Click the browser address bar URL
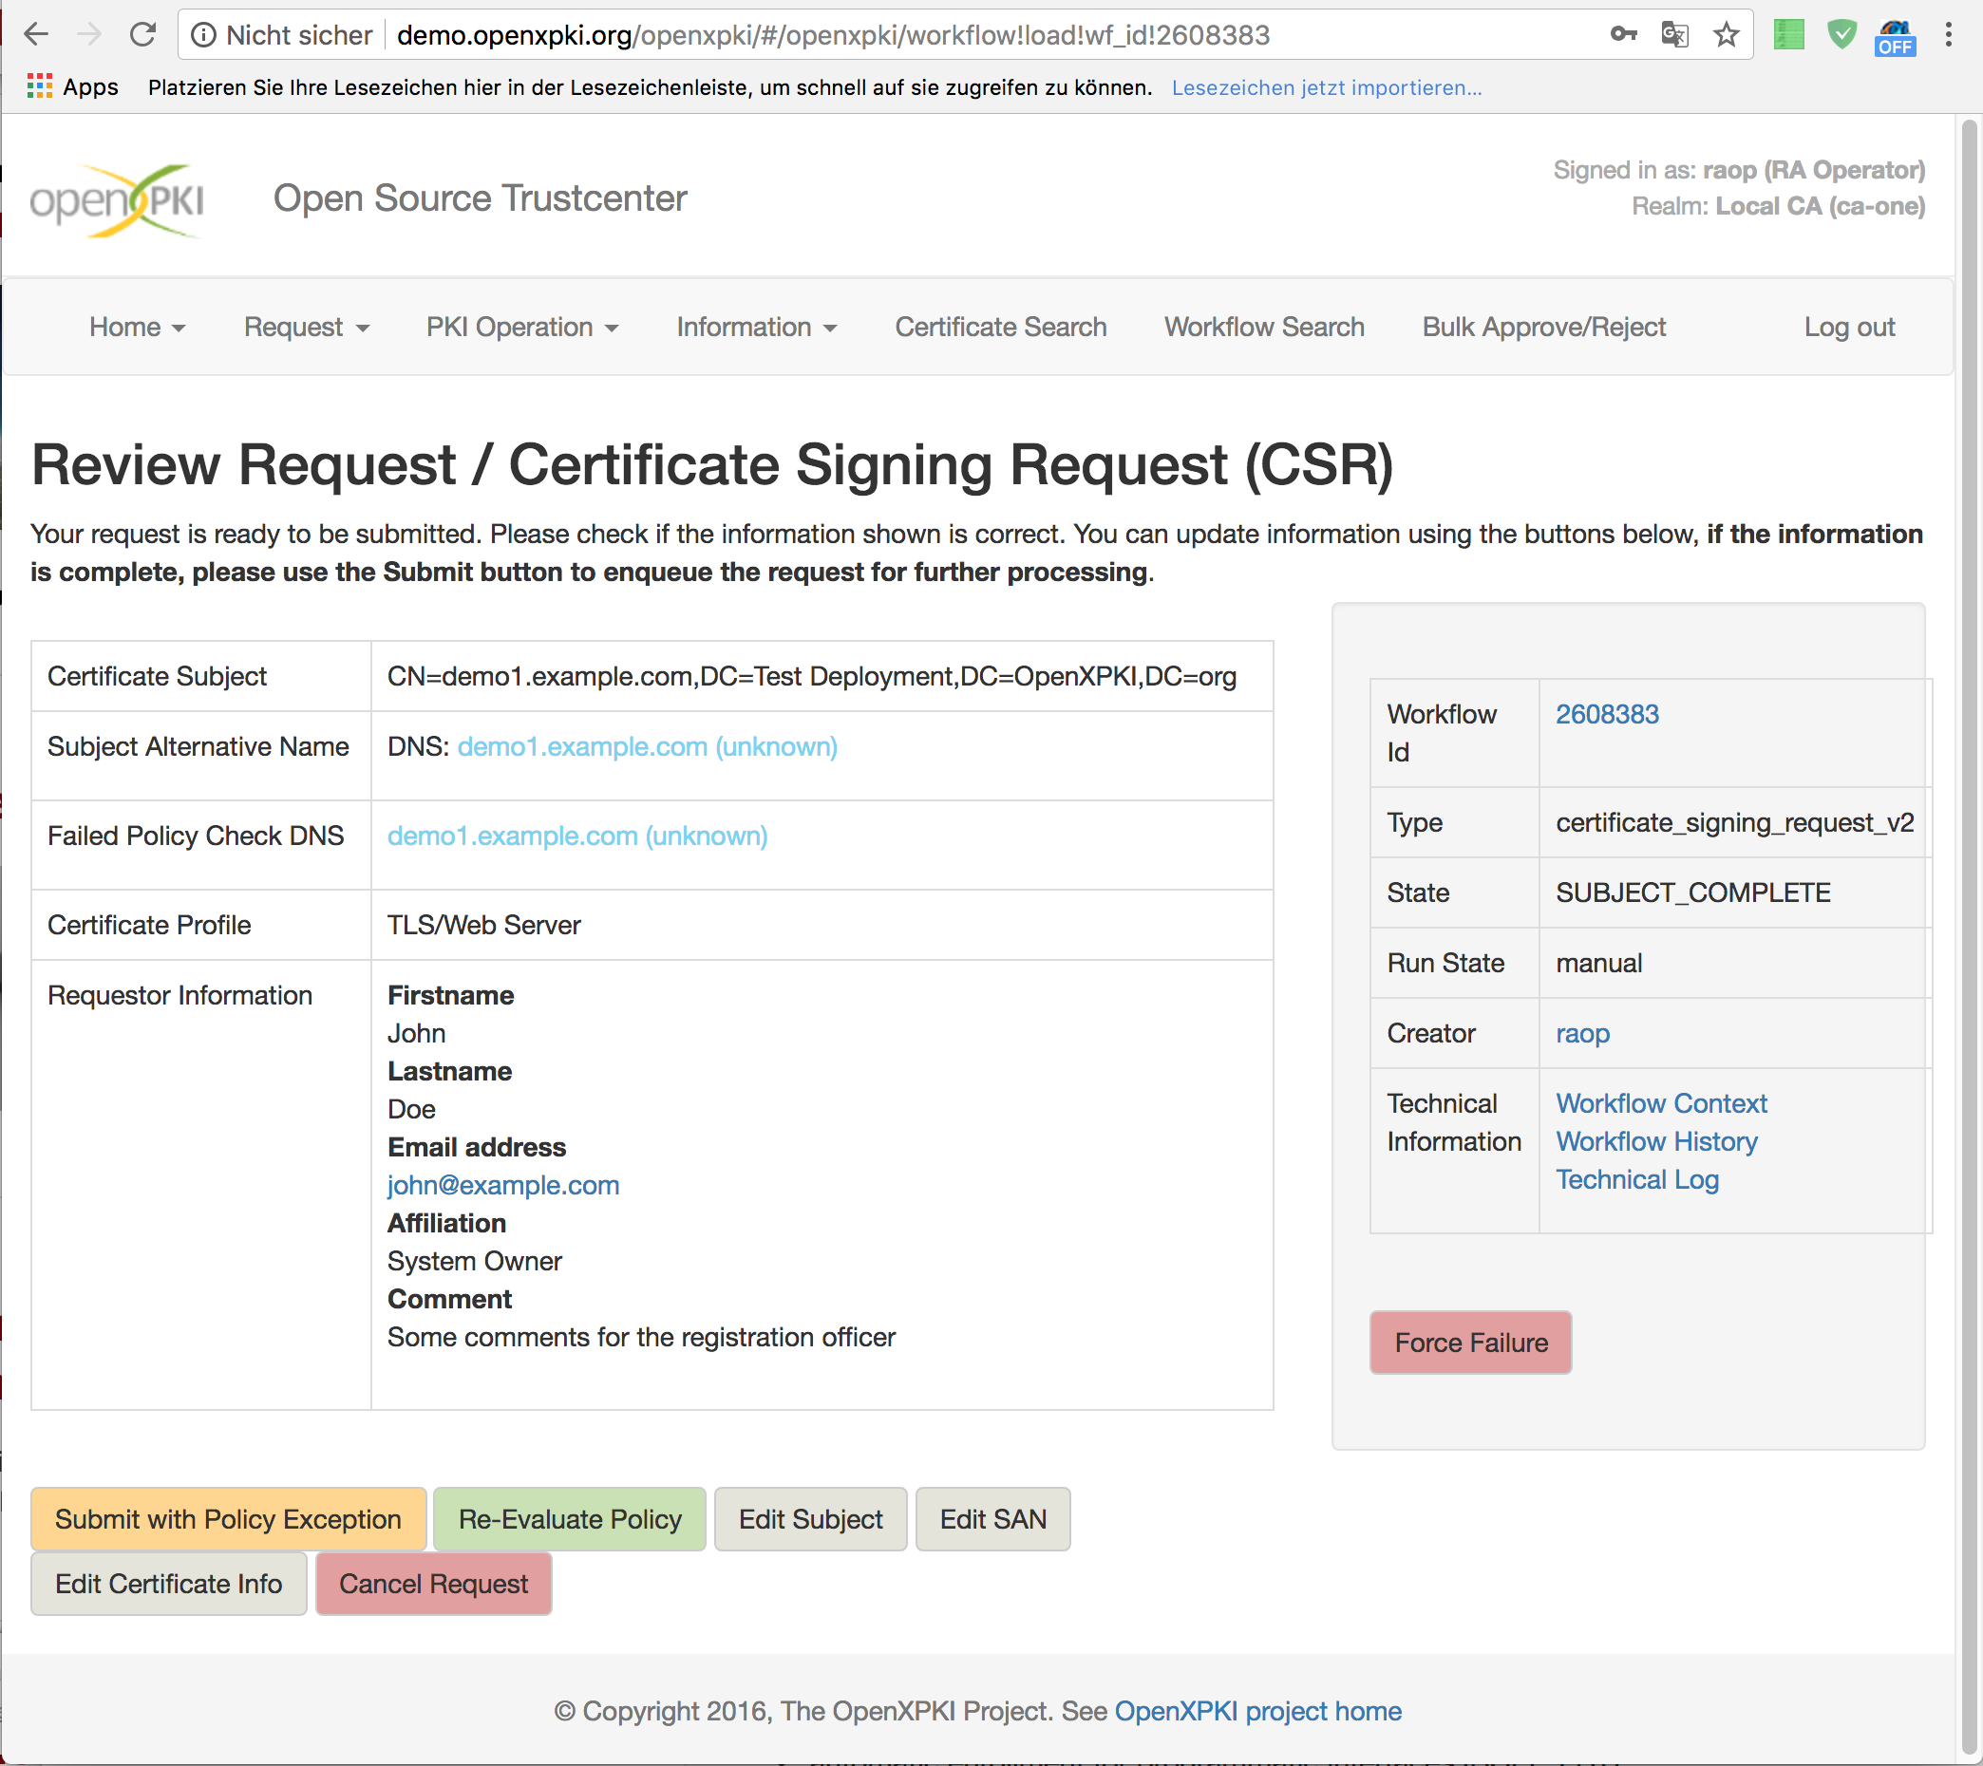This screenshot has width=1983, height=1766. pos(832,35)
